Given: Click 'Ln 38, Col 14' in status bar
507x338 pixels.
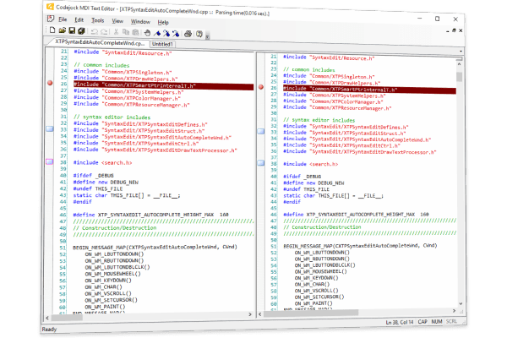Looking at the screenshot, I should 400,323.
